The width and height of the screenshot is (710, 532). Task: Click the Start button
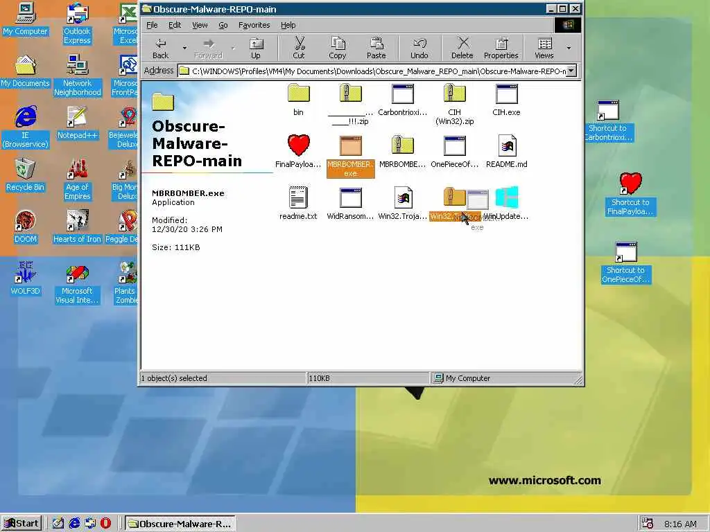pyautogui.click(x=21, y=524)
